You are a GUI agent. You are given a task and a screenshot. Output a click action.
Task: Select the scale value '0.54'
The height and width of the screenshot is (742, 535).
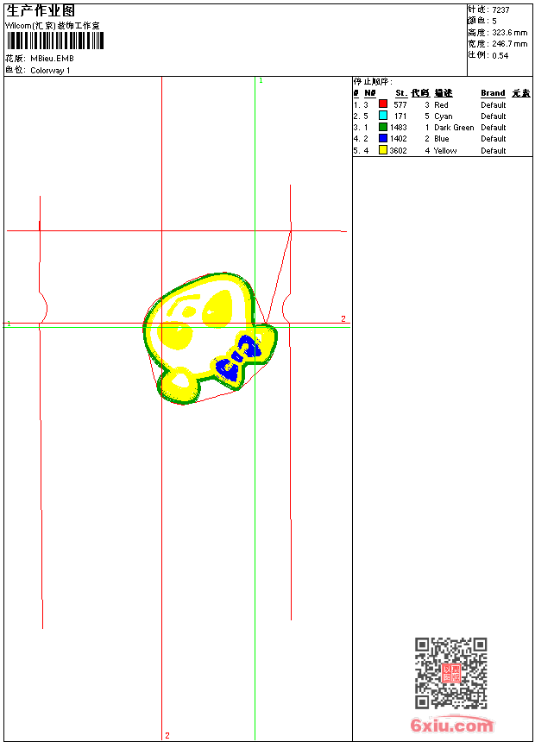click(500, 56)
